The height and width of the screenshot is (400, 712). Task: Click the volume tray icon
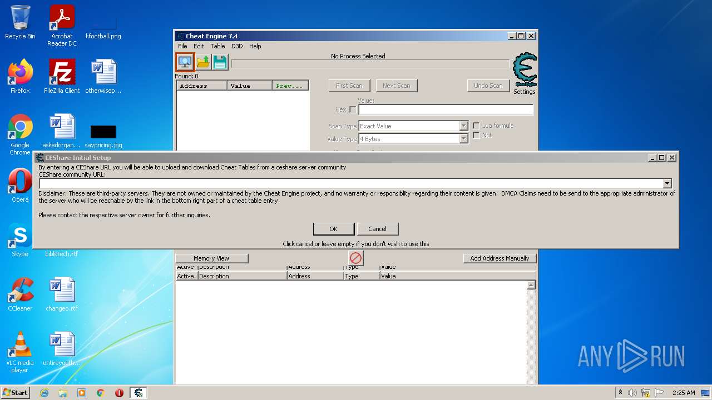(x=632, y=393)
